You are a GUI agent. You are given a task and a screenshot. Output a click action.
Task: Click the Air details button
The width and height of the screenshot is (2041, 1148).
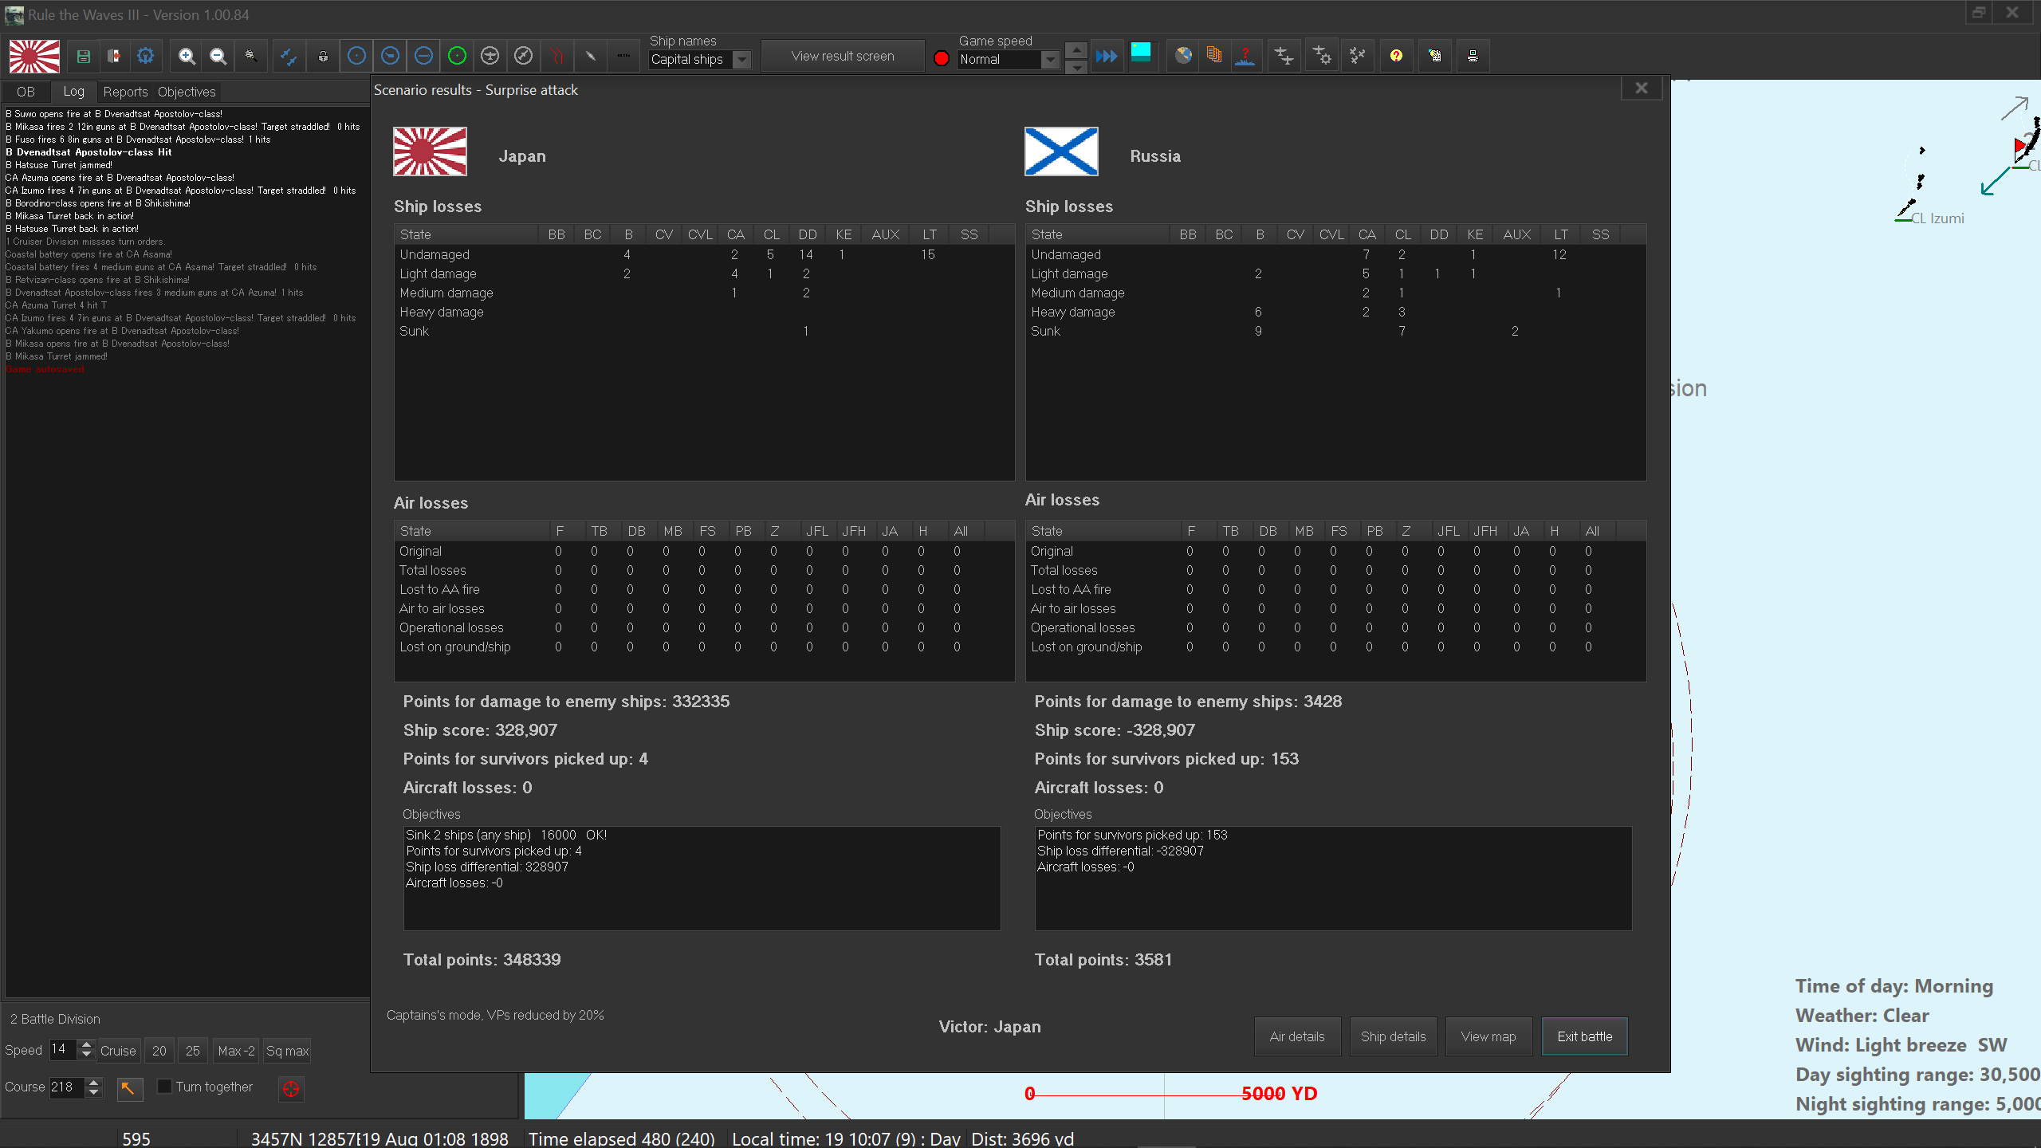coord(1297,1036)
